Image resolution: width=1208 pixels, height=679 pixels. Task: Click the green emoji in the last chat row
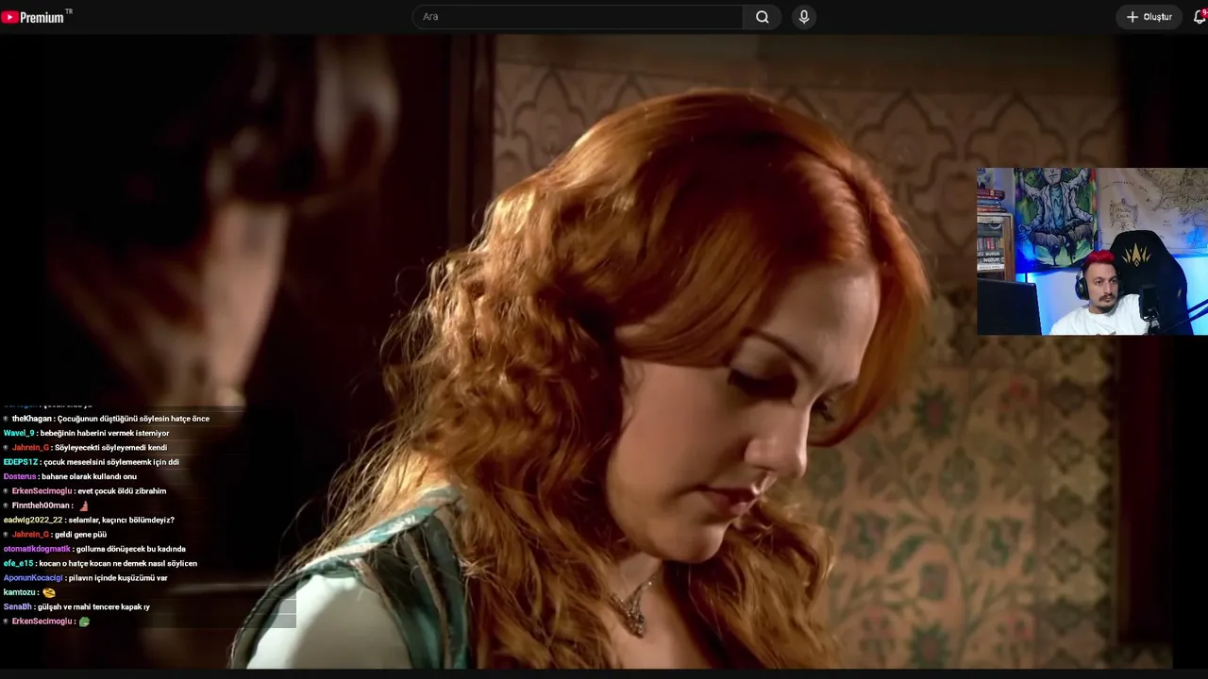pos(84,621)
